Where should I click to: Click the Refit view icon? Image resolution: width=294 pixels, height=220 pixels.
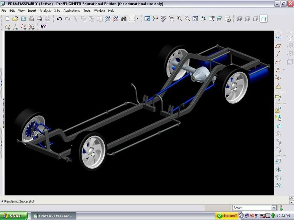tap(195, 19)
